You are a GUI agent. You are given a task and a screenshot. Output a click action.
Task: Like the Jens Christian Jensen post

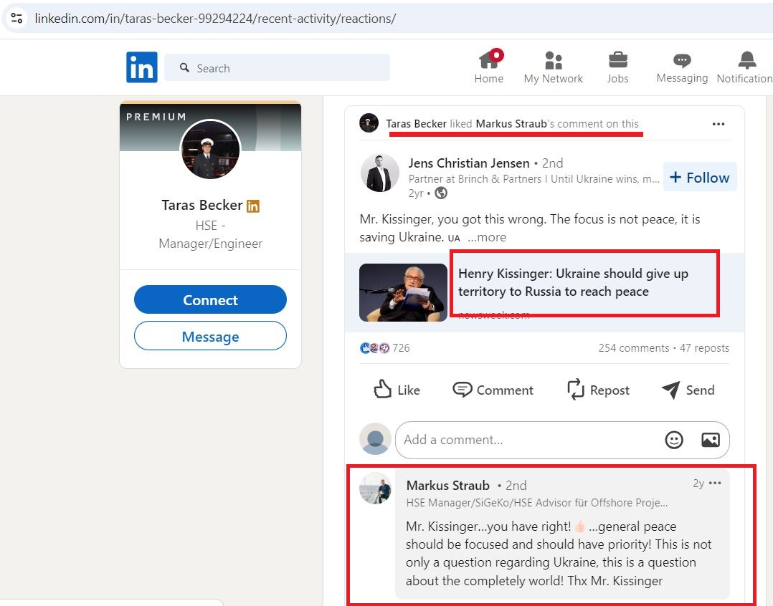(x=397, y=390)
